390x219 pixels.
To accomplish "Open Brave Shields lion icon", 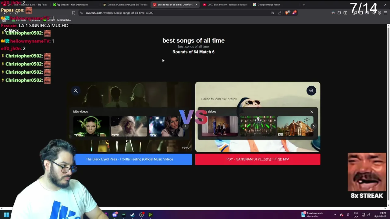I will (x=287, y=13).
